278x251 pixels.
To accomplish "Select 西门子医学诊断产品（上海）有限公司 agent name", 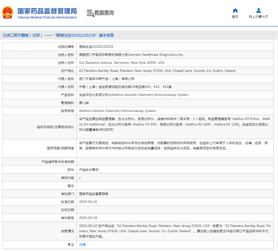I will pyautogui.click(x=107, y=79).
